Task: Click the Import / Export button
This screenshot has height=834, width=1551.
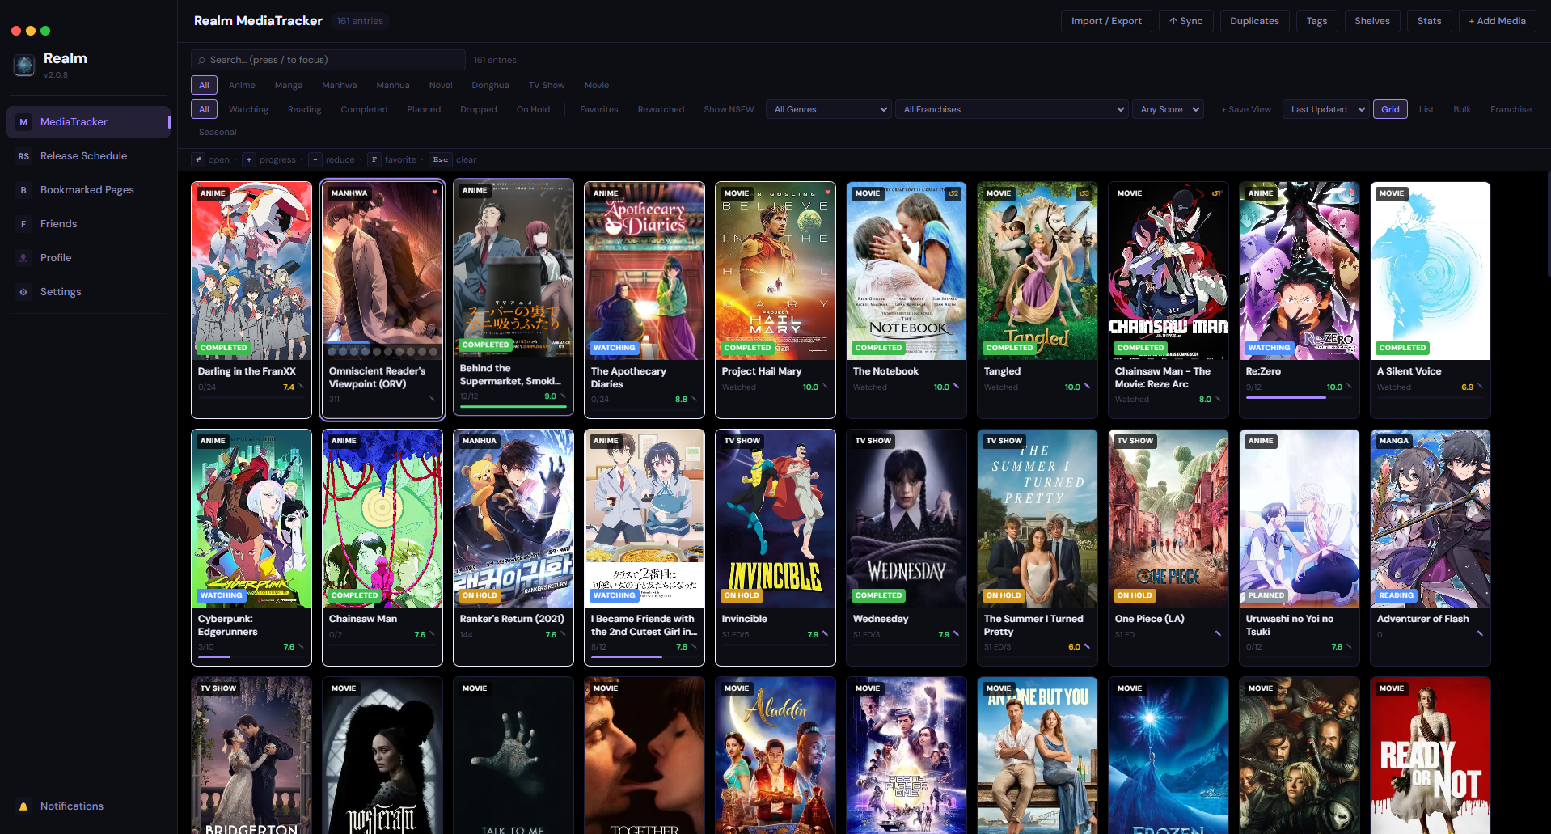Action: point(1106,21)
